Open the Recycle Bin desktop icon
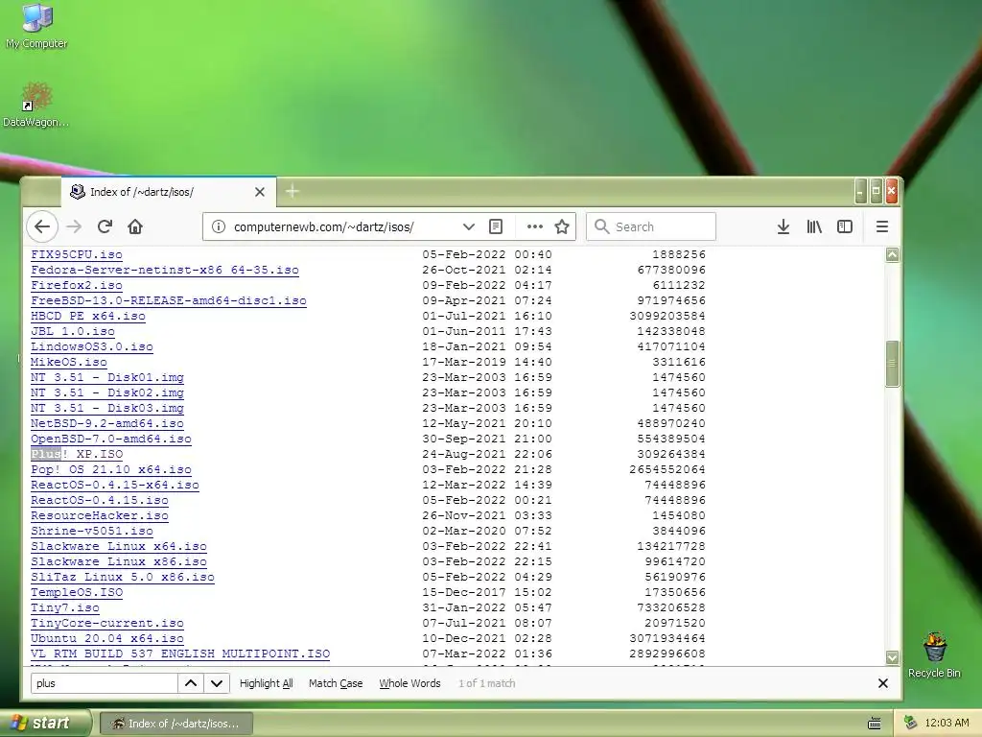The height and width of the screenshot is (737, 982). (934, 655)
